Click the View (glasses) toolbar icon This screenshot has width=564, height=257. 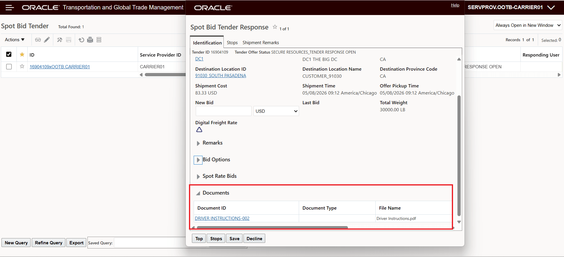pos(38,40)
